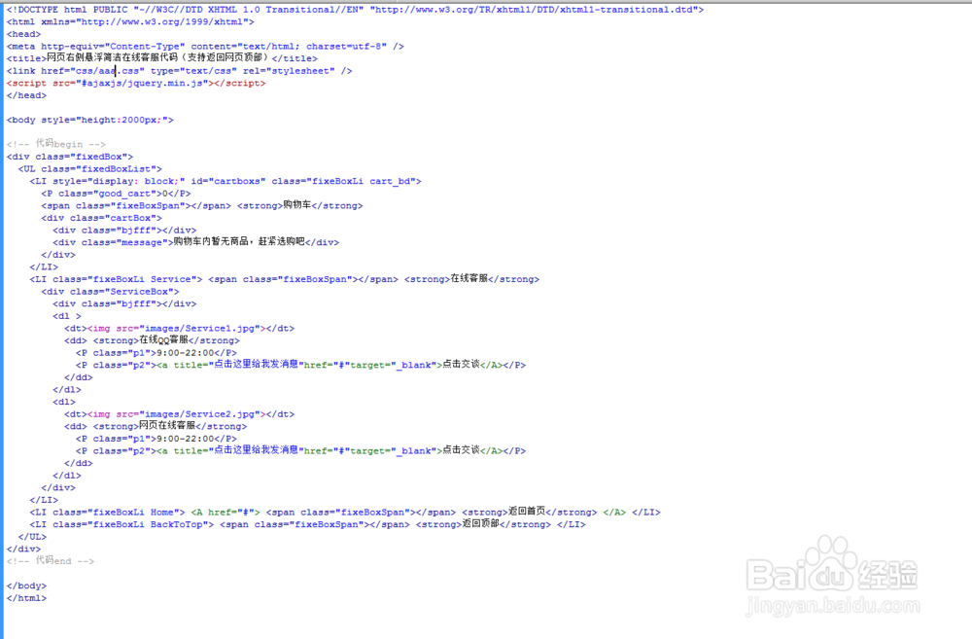Click the span line containing 购物车
Viewport: 972px width, 639px height.
tap(202, 205)
